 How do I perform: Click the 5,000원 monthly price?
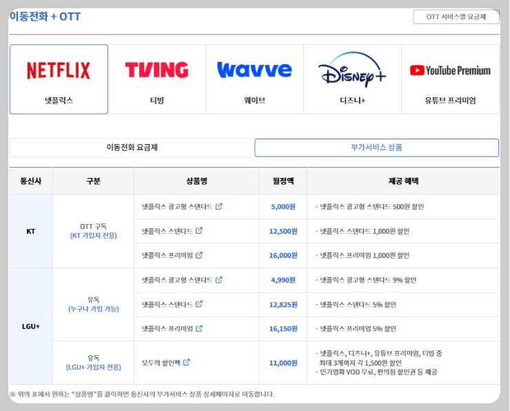click(x=283, y=207)
